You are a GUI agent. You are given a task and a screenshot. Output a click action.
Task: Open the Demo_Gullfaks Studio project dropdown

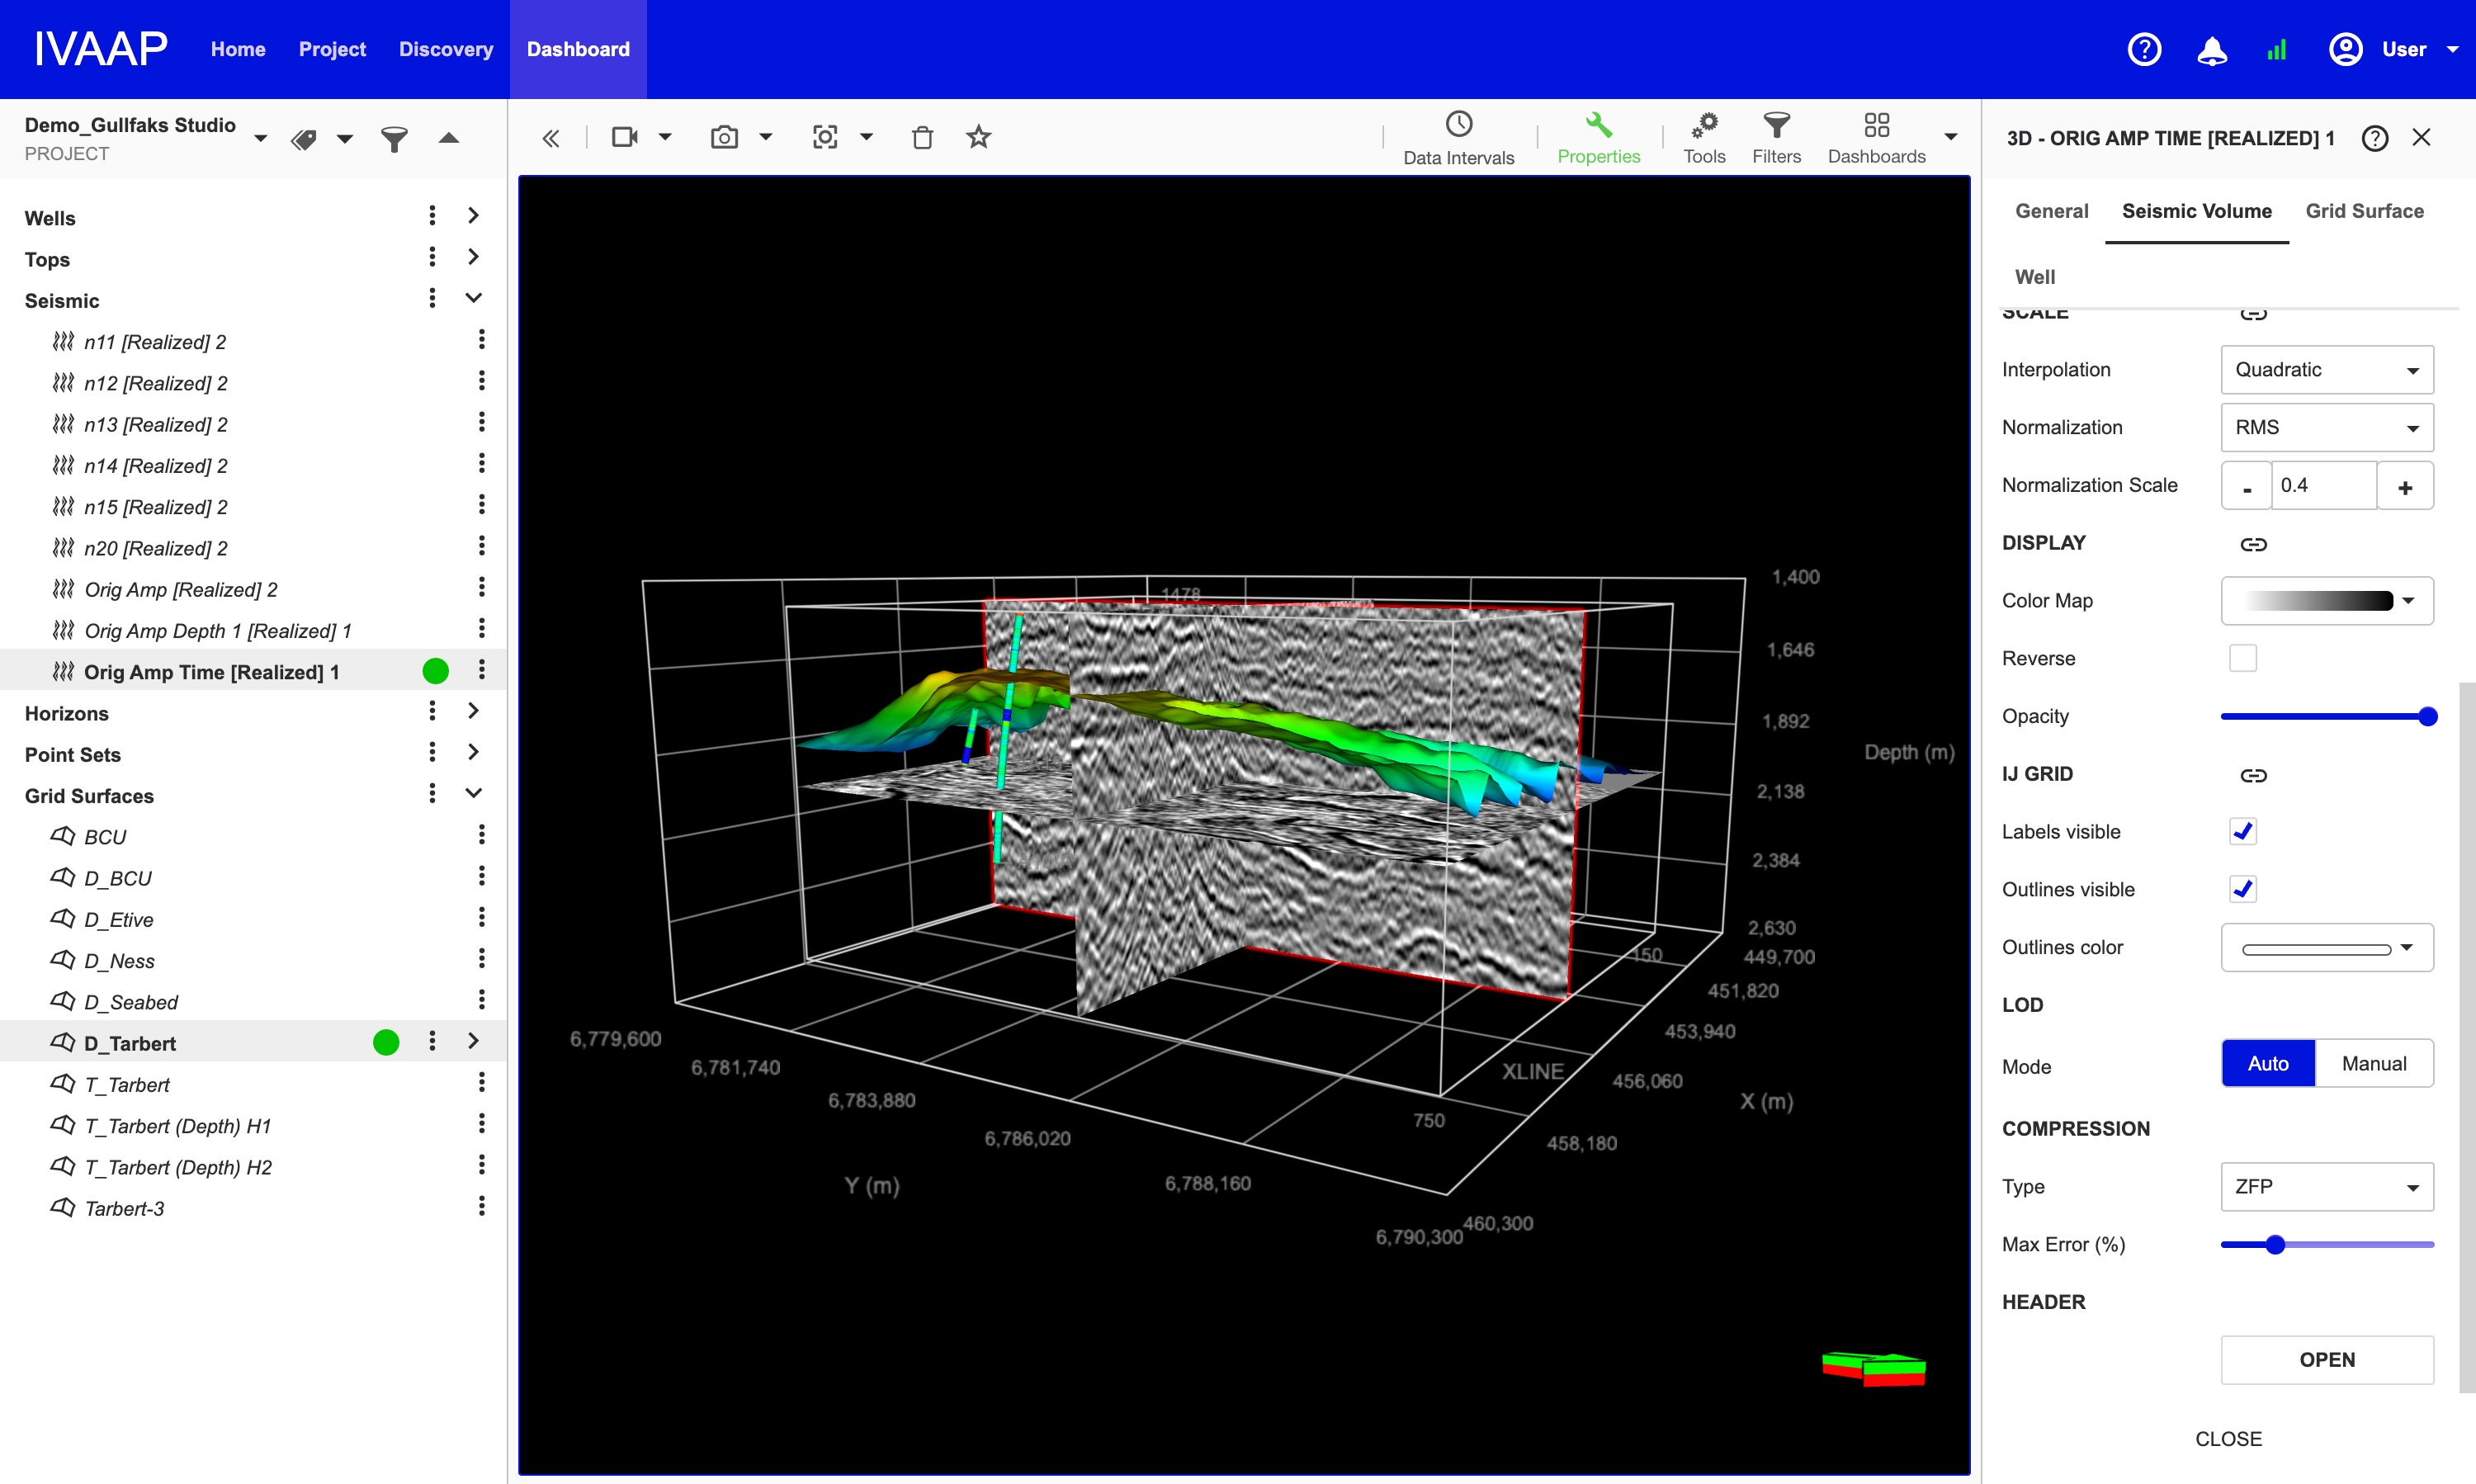click(261, 138)
